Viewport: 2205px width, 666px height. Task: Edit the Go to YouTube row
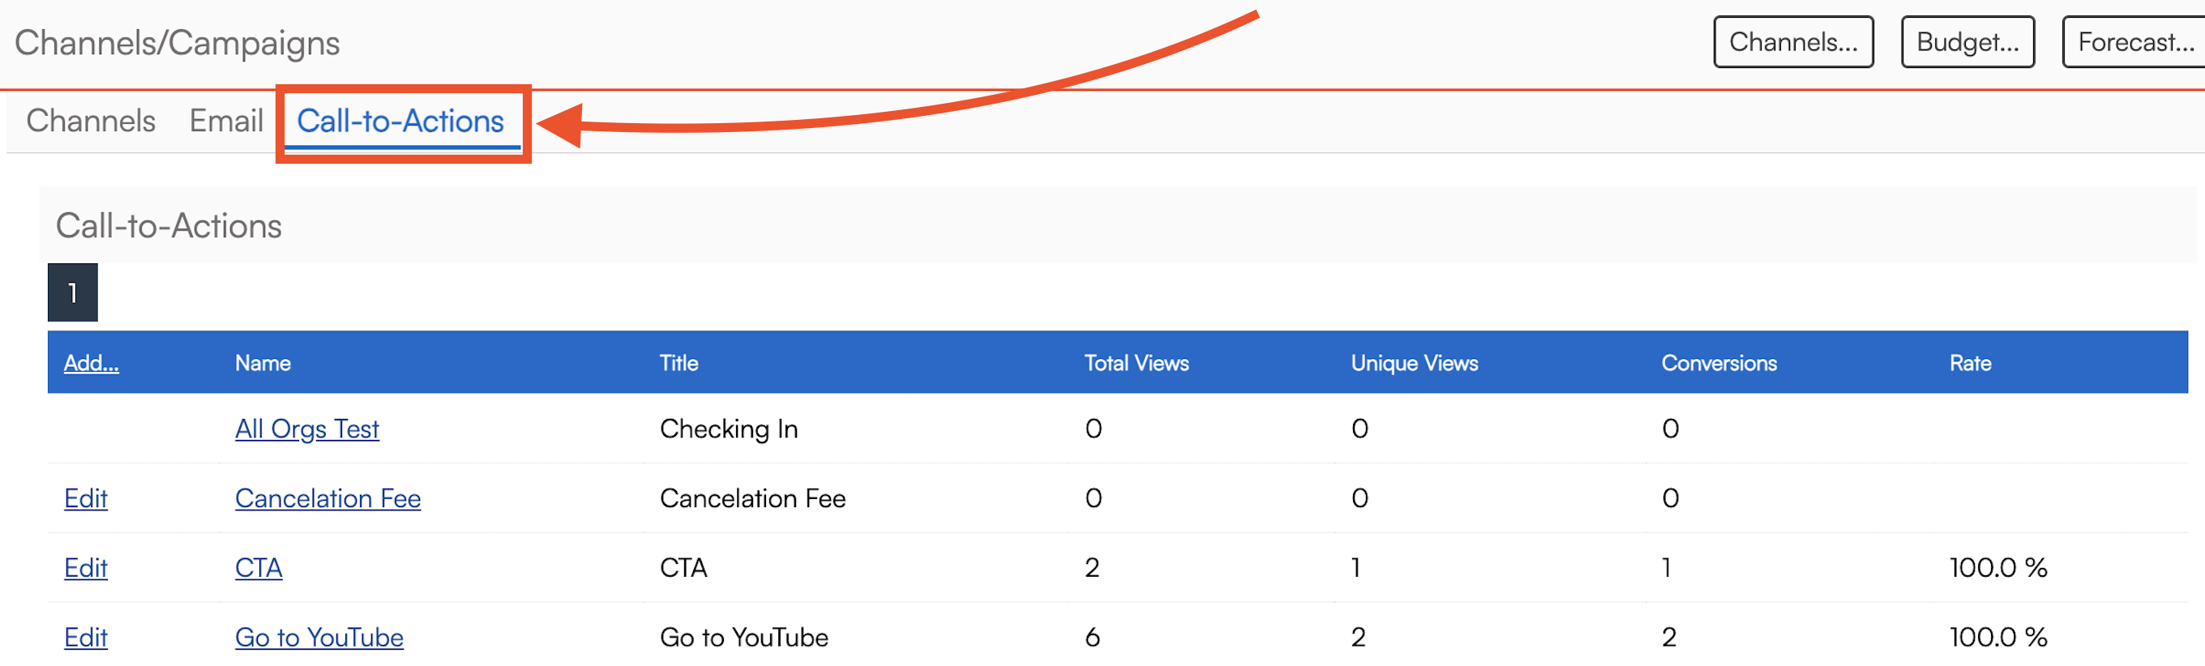(86, 637)
